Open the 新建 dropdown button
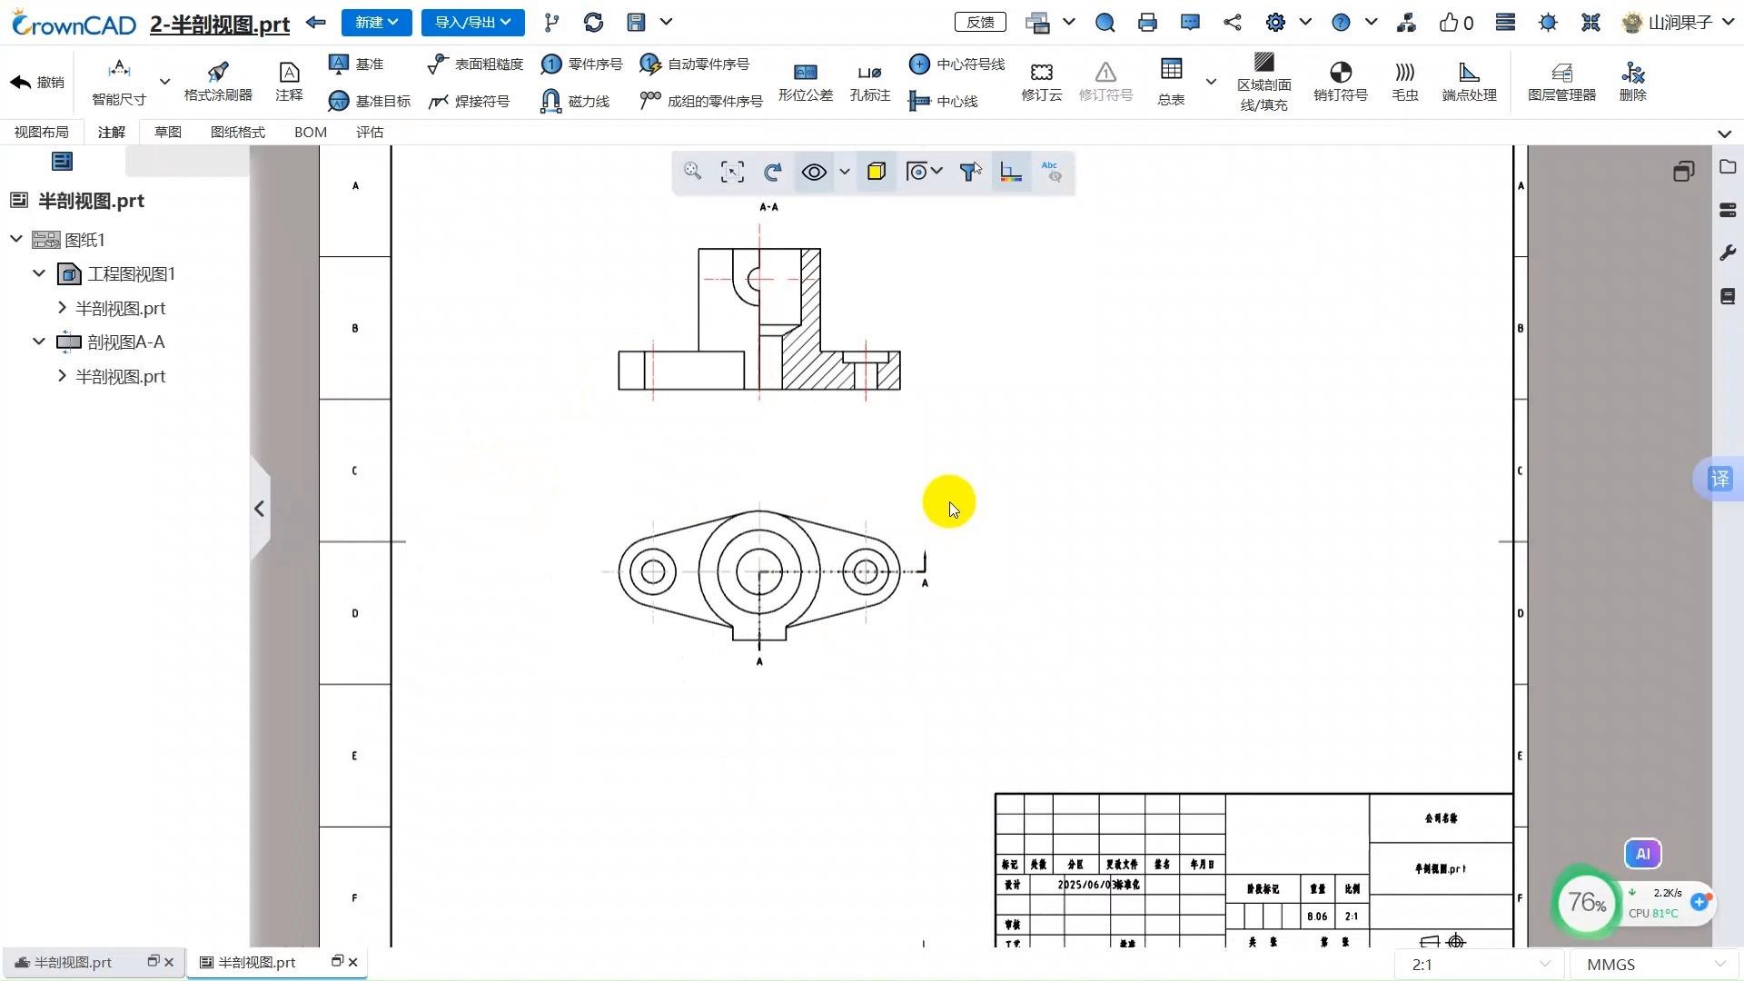The height and width of the screenshot is (981, 1744). click(x=376, y=22)
